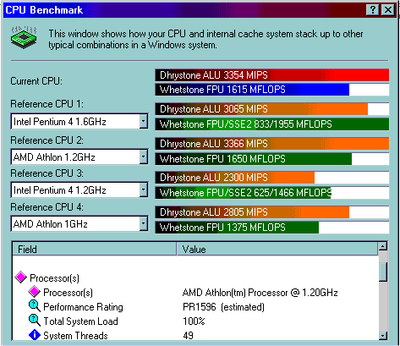Select the System Threads row label
The height and width of the screenshot is (346, 400).
tap(75, 336)
